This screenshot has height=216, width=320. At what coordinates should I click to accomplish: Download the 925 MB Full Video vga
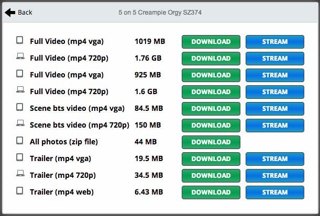click(x=211, y=75)
